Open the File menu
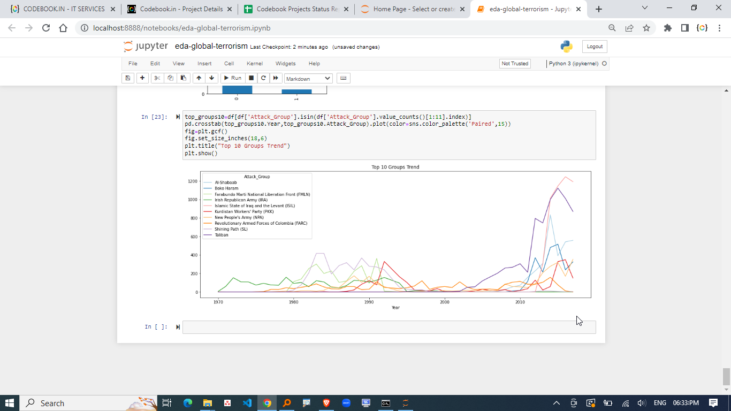The image size is (731, 411). [x=133, y=64]
